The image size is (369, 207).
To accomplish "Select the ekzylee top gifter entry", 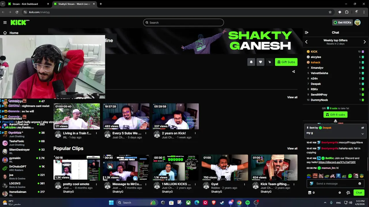I will [335, 57].
